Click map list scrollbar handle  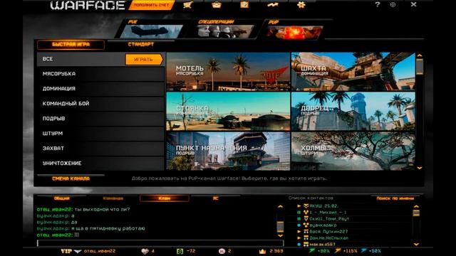point(420,67)
